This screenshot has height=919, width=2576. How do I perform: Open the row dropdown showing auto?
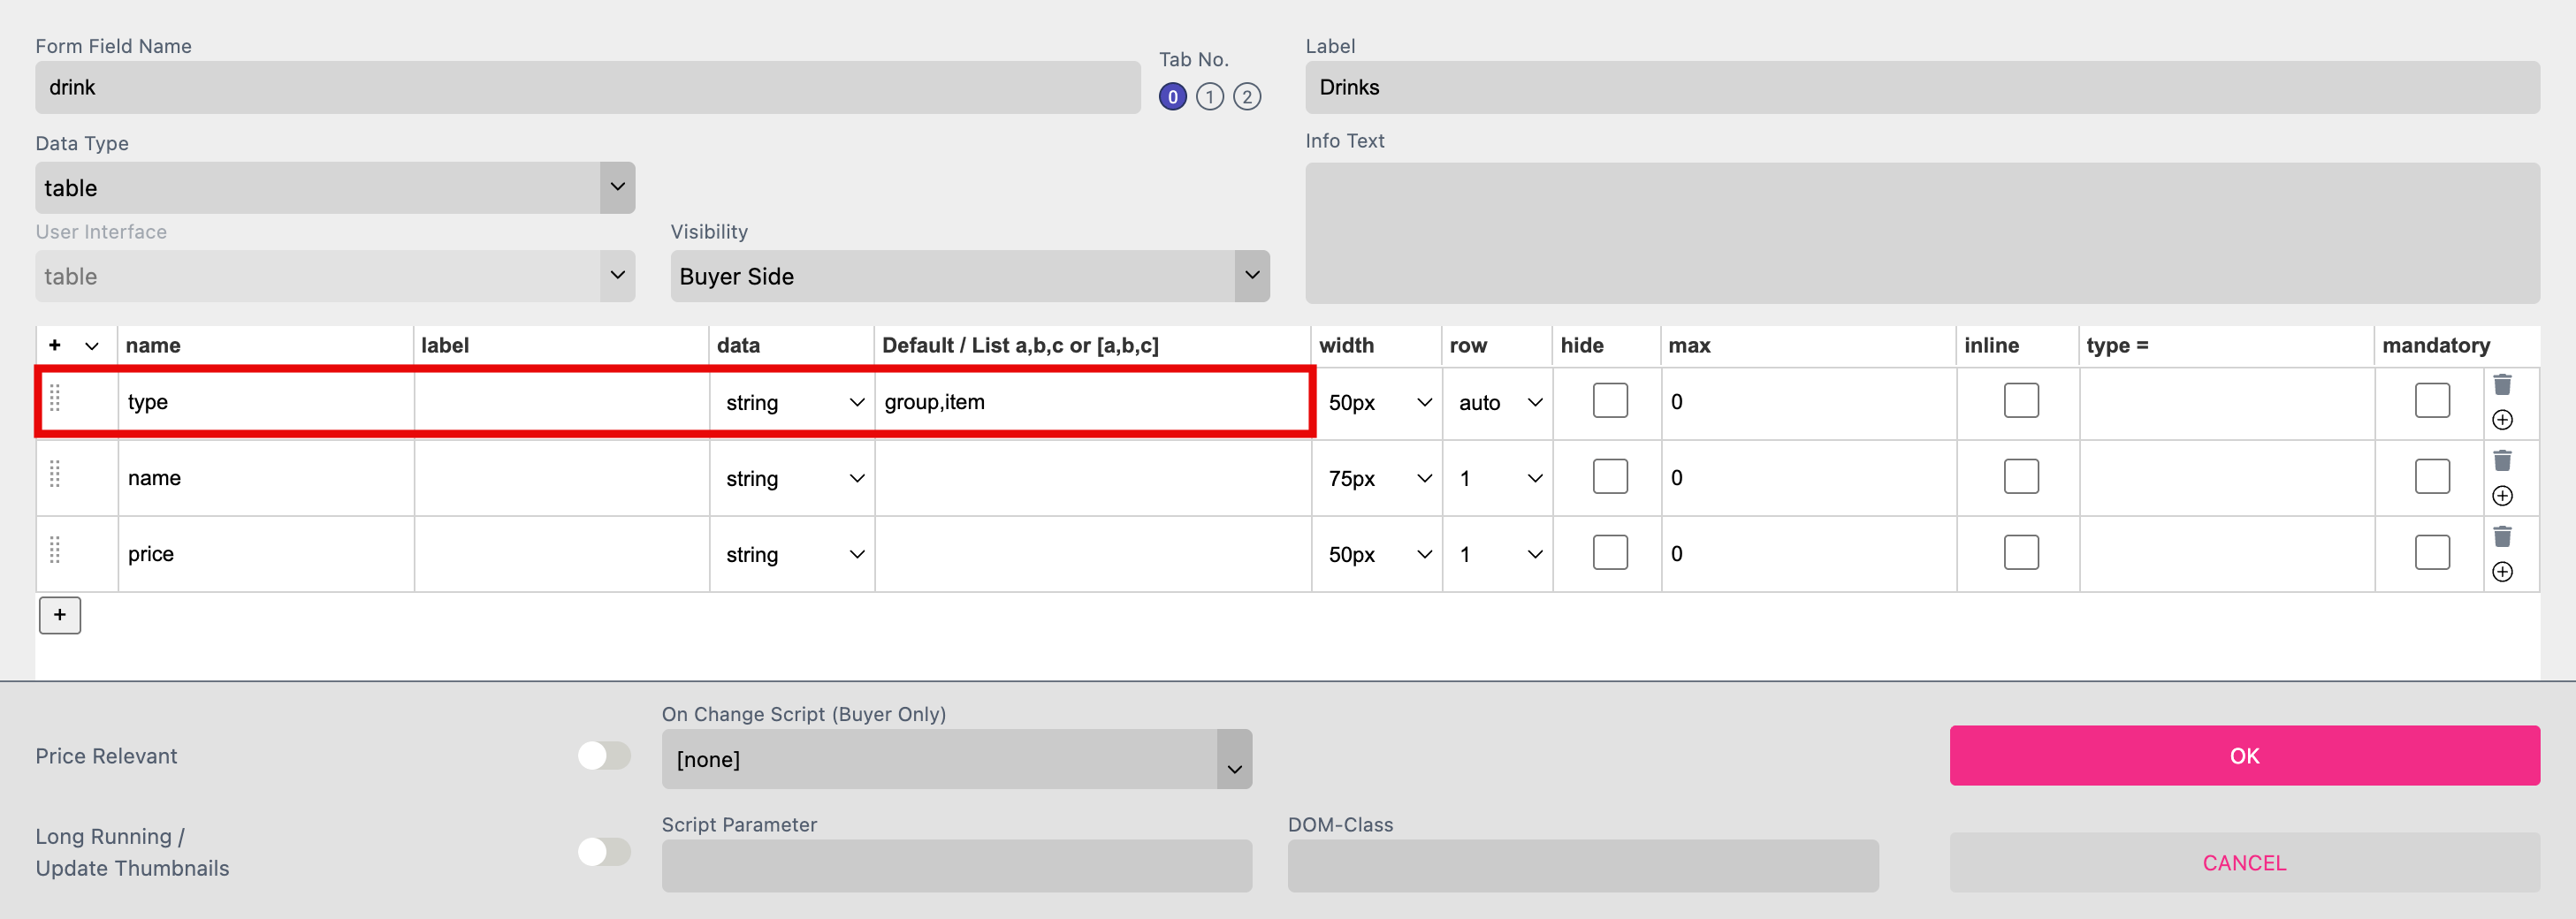[x=1499, y=403]
